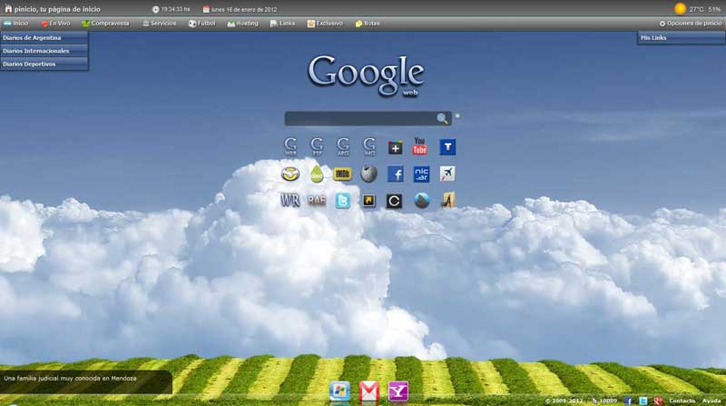726x406 pixels.
Task: Launch the IMDb shortcut
Action: pyautogui.click(x=342, y=173)
